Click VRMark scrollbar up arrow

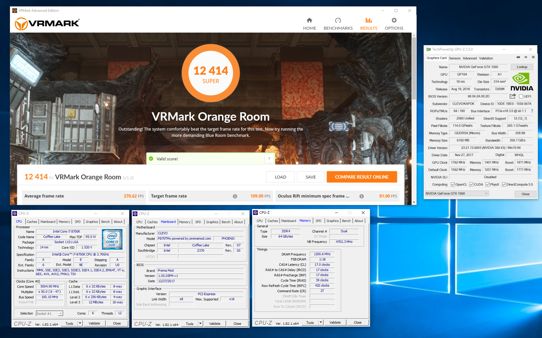(414, 35)
